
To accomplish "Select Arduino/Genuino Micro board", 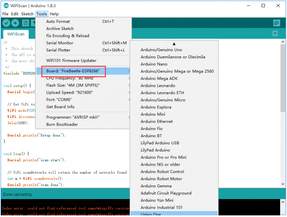I will click(x=174, y=100).
